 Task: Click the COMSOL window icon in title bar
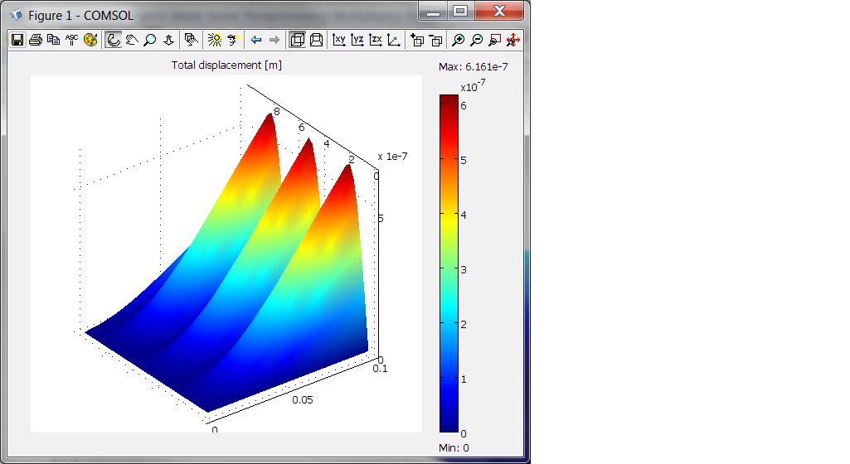click(x=16, y=15)
